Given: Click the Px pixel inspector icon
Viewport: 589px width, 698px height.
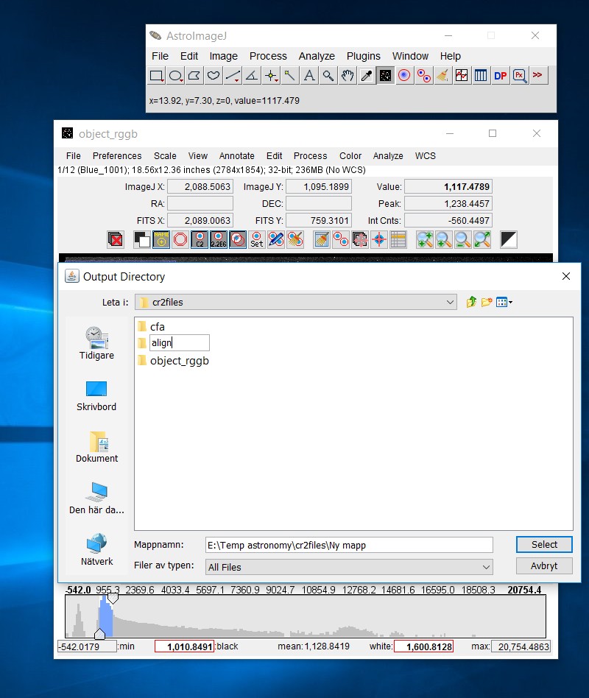Looking at the screenshot, I should click(x=519, y=76).
